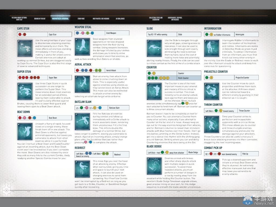Open the Weapon Steal move icon
Viewport: 276px width, 207px height.
[x=82, y=46]
